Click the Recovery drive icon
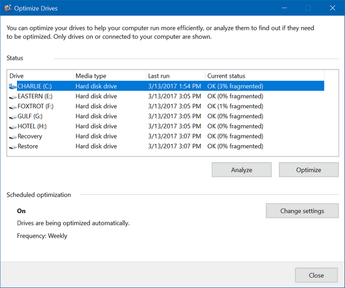Image resolution: width=345 pixels, height=288 pixels. 13,137
